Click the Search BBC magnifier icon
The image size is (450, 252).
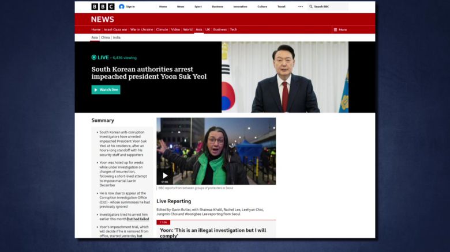[x=311, y=6]
